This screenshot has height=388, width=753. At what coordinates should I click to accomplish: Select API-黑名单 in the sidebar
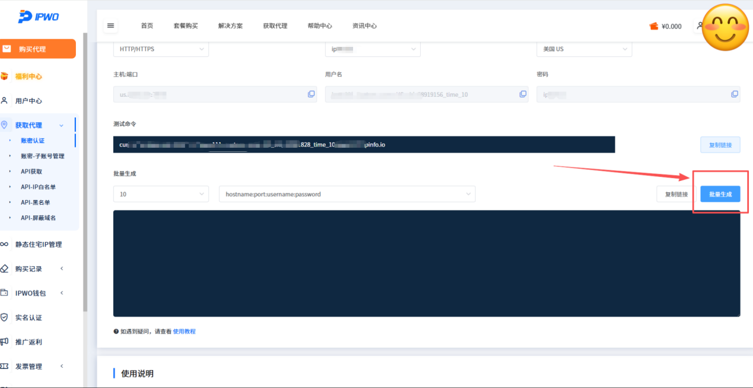35,202
